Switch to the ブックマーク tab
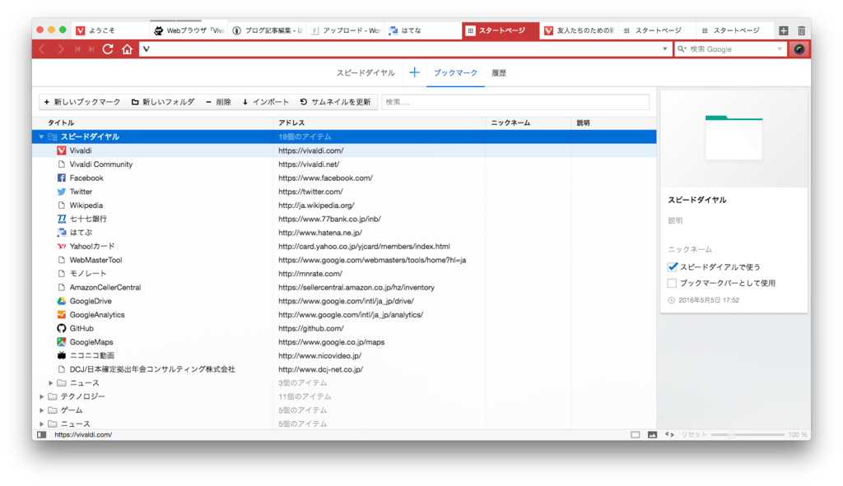 pyautogui.click(x=455, y=72)
